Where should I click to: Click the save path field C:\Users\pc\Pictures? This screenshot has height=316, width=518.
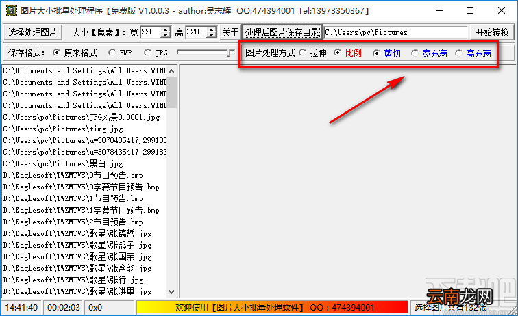point(395,32)
